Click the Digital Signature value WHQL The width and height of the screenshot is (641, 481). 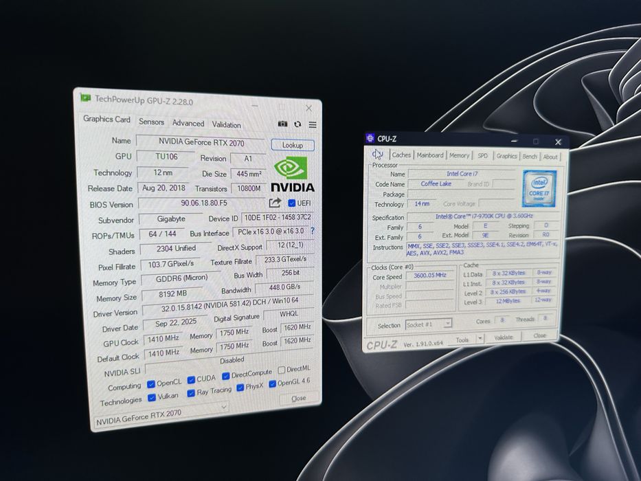click(289, 313)
